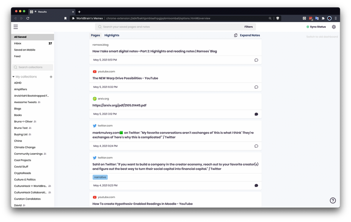This screenshot has height=222, width=351.
Task: Open Hypothesis-Enabled Readings in Moodle video
Action: pos(142,204)
